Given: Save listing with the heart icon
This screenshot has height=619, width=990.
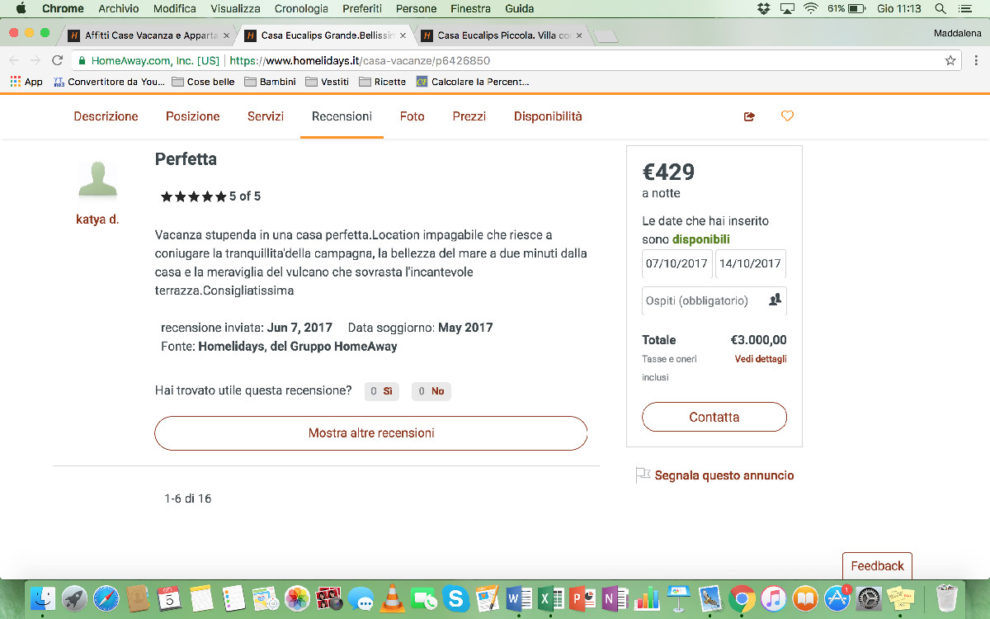Looking at the screenshot, I should point(787,116).
